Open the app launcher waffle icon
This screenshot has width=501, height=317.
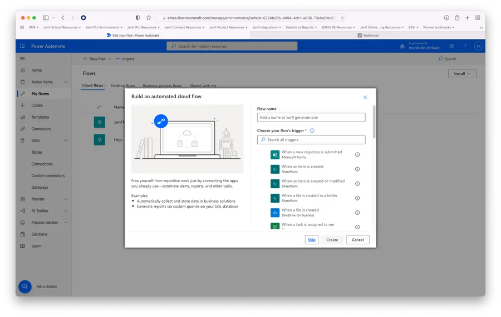coord(22,46)
